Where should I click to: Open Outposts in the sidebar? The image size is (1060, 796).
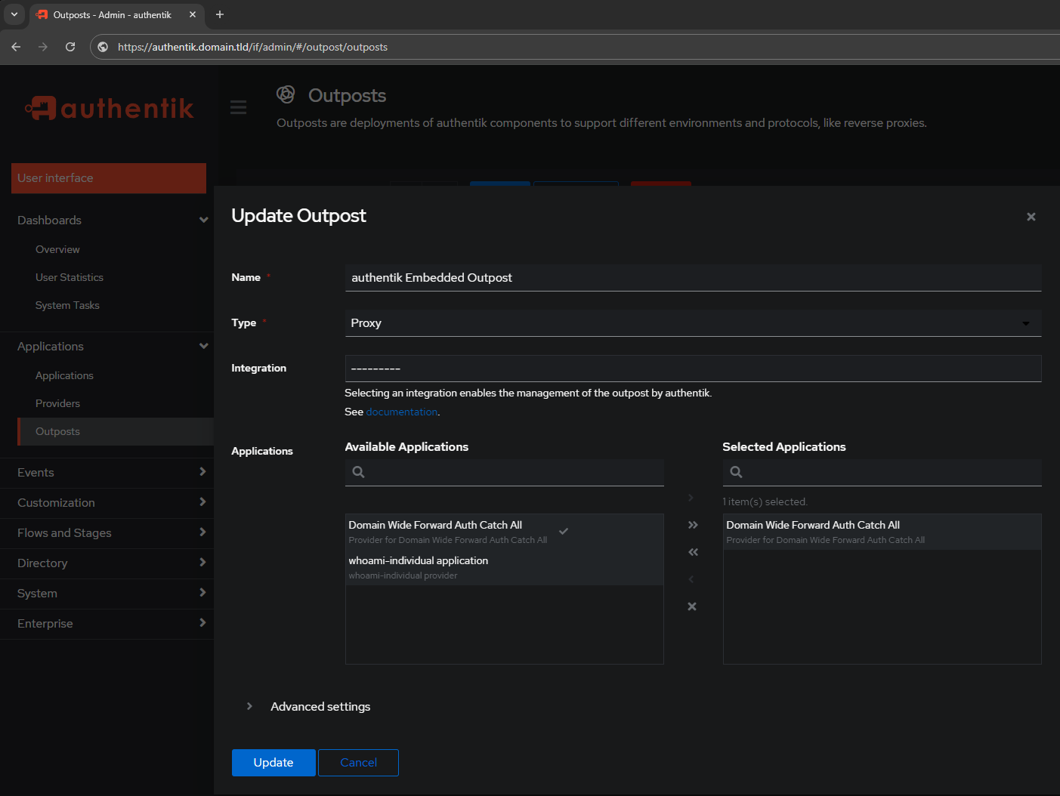tap(116, 431)
